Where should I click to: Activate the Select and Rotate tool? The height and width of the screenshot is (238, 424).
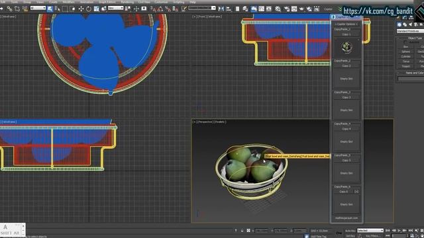click(x=88, y=9)
